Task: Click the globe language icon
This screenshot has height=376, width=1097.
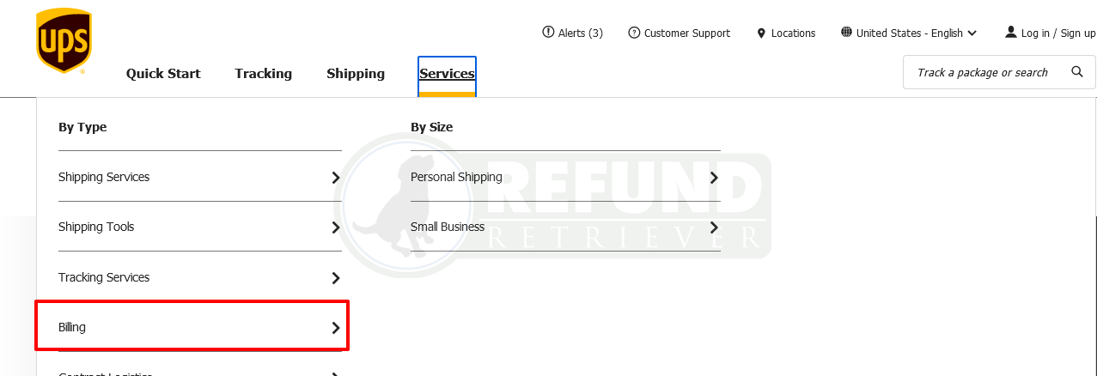Action: click(846, 33)
